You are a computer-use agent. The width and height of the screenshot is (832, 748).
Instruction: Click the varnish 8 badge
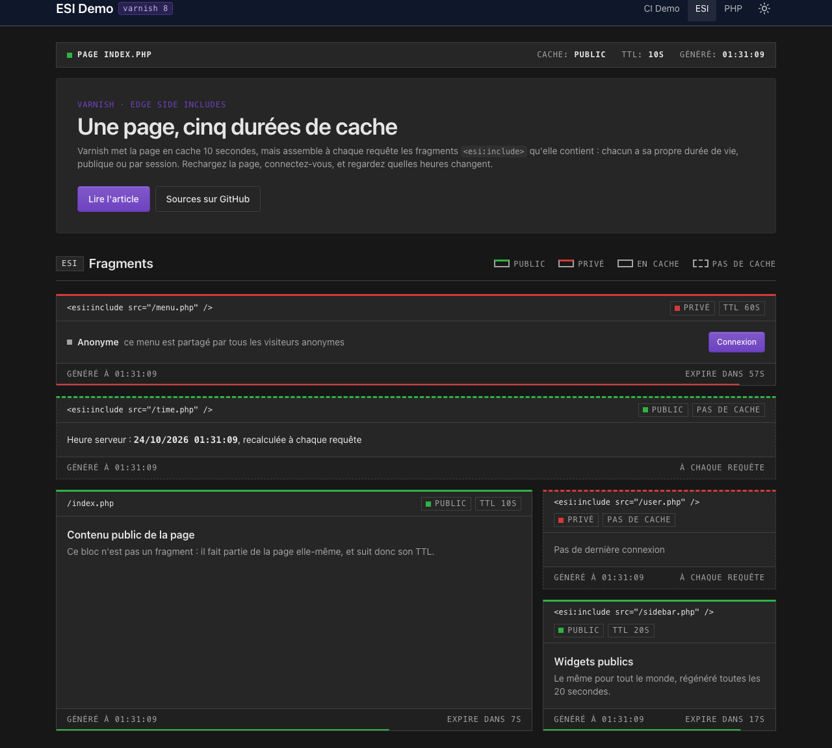(x=146, y=8)
